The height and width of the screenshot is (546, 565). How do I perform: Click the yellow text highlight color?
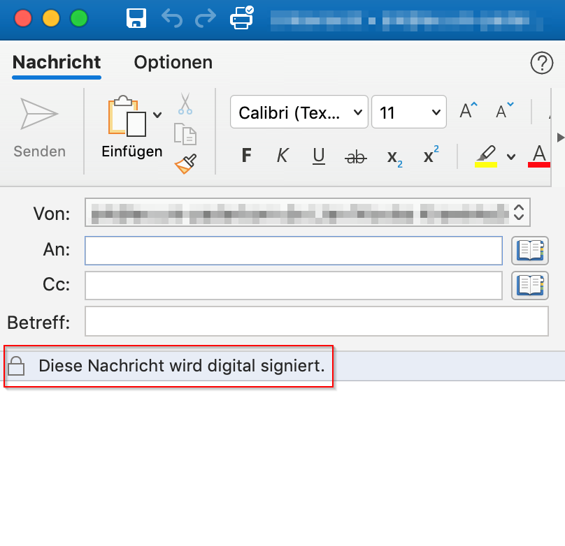486,156
